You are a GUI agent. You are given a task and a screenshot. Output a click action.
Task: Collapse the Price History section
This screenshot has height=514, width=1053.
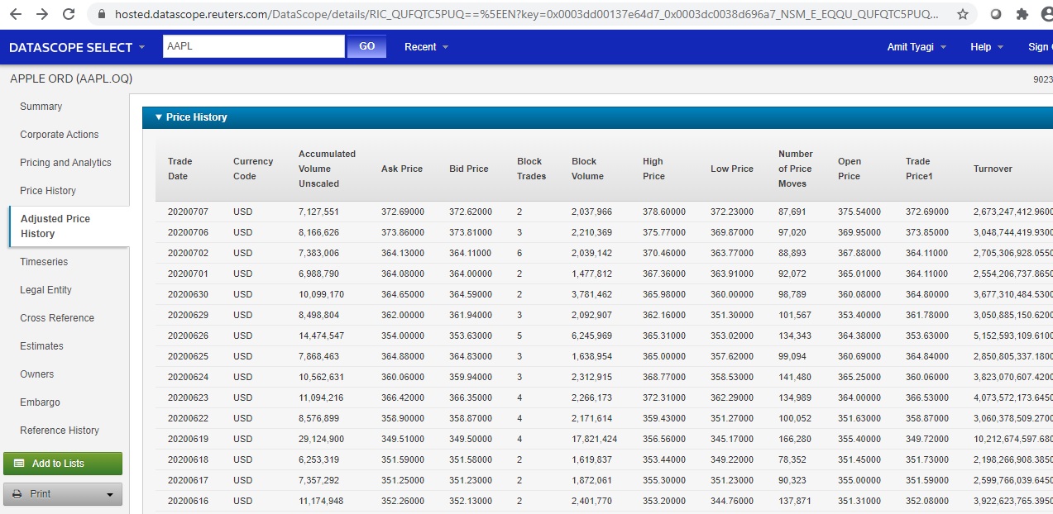point(159,117)
